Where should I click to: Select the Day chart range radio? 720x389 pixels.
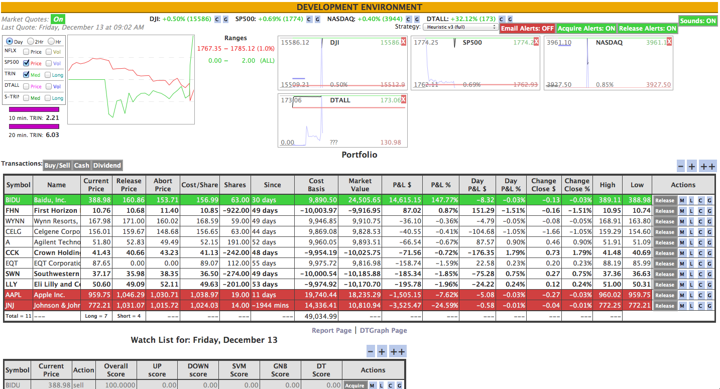tap(10, 42)
